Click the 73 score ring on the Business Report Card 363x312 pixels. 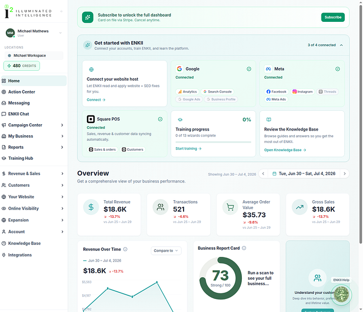tap(221, 278)
